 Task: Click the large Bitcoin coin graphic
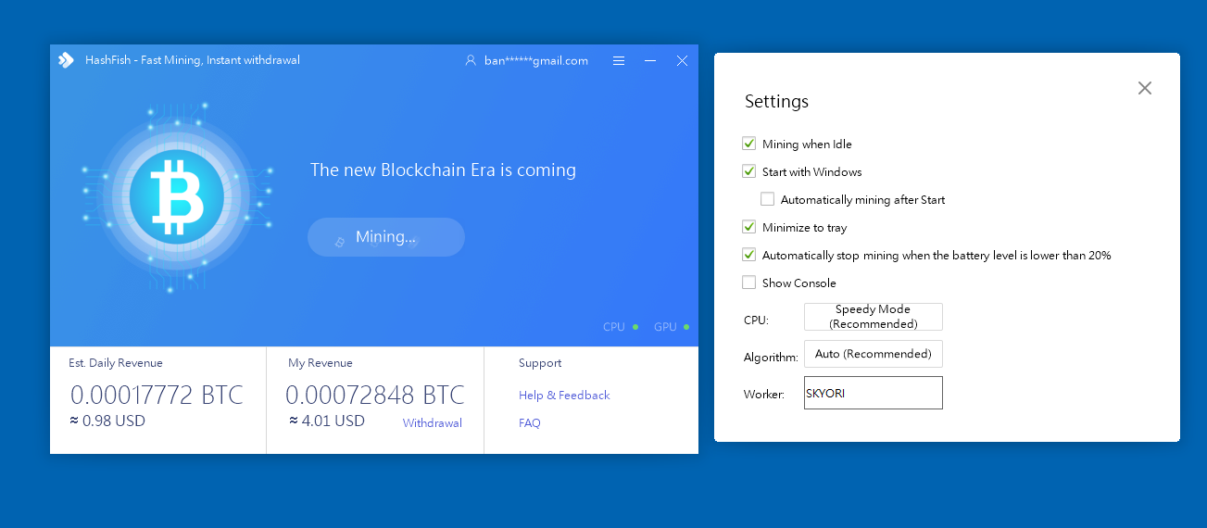point(177,196)
